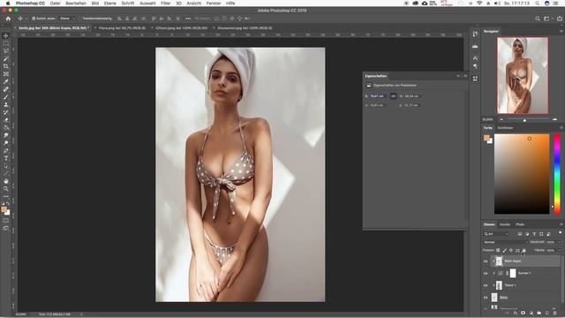Toggle lock position in the Layers panel
Screen dimensions: 565x318
pos(511,250)
